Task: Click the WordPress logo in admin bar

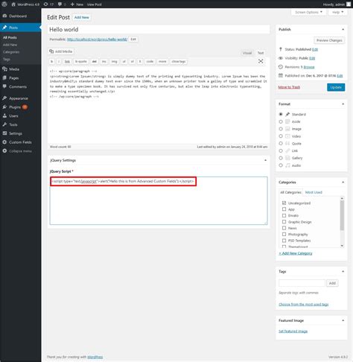Action: pyautogui.click(x=4, y=4)
